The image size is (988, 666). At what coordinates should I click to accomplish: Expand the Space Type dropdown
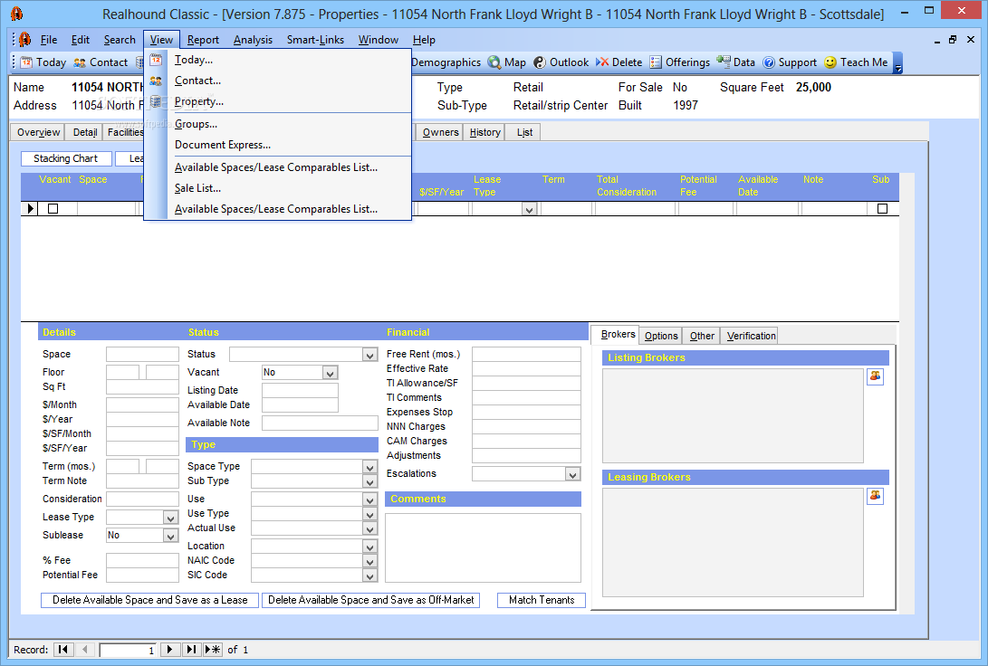370,467
